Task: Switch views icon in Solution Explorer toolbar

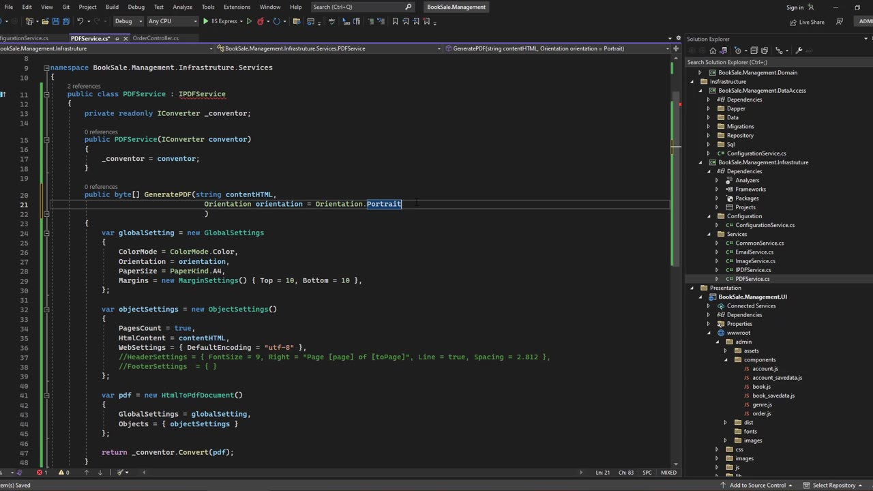Action: tap(723, 50)
